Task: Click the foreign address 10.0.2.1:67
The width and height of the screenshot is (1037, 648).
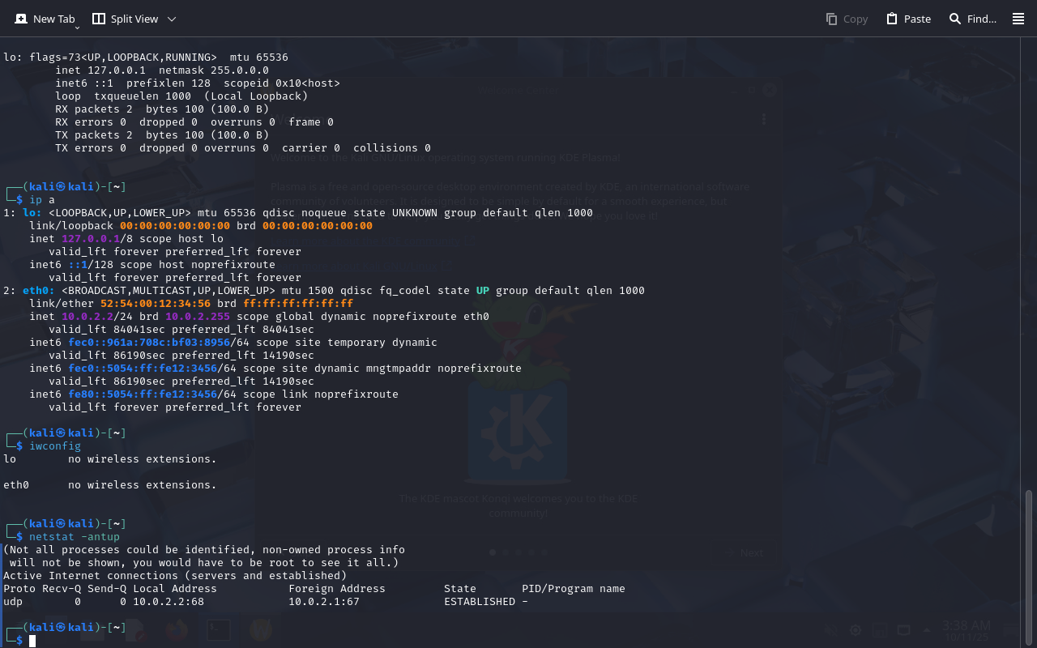Action: tap(324, 602)
